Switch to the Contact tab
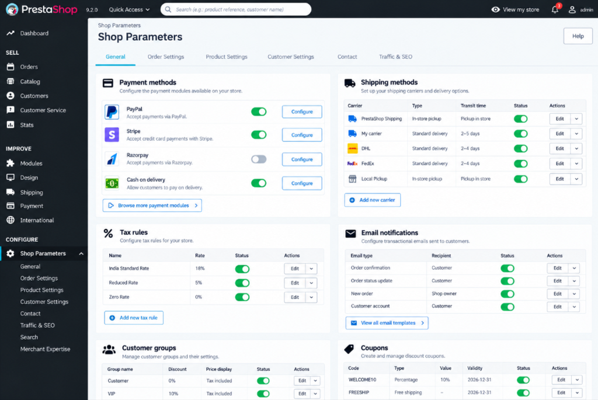The image size is (598, 400). [x=347, y=57]
